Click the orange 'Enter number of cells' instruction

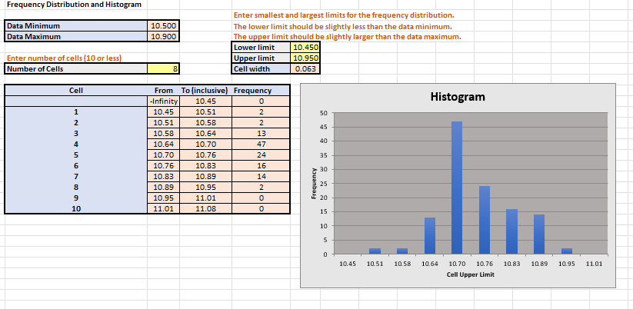click(65, 58)
